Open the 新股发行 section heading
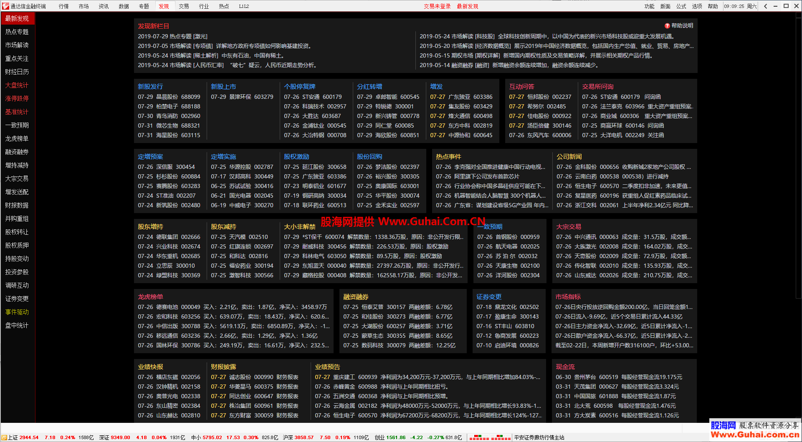The width and height of the screenshot is (802, 442). (x=150, y=86)
